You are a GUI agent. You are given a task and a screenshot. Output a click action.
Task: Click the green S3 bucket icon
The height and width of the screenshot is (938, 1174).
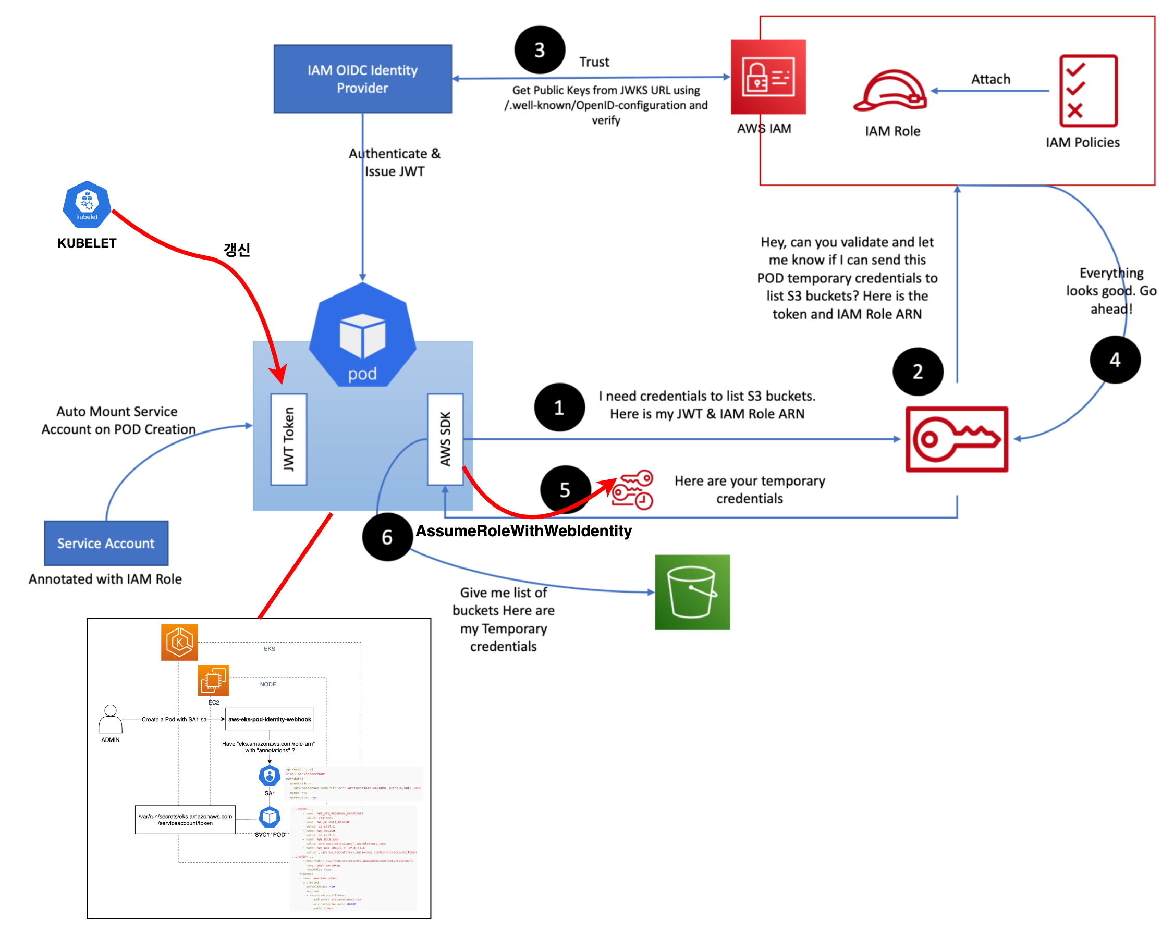(x=692, y=592)
